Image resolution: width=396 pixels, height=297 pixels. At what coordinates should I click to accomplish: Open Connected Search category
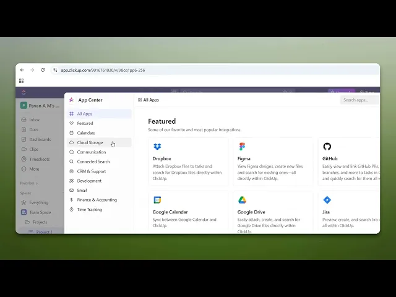[100, 161]
